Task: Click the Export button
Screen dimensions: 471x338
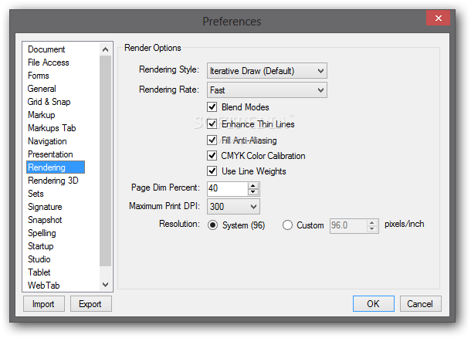Action: click(x=90, y=304)
